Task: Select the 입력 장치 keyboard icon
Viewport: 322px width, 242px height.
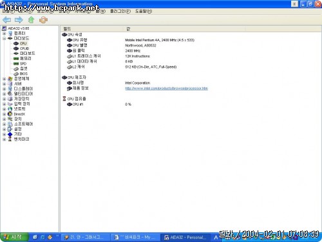Action: (x=10, y=104)
